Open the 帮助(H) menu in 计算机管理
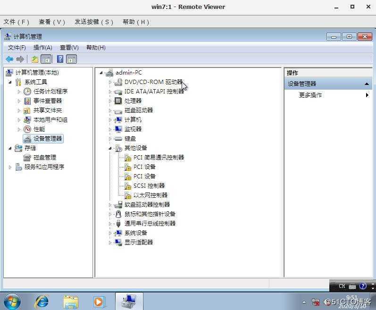Viewport: 376px width, 310px height. [96, 48]
